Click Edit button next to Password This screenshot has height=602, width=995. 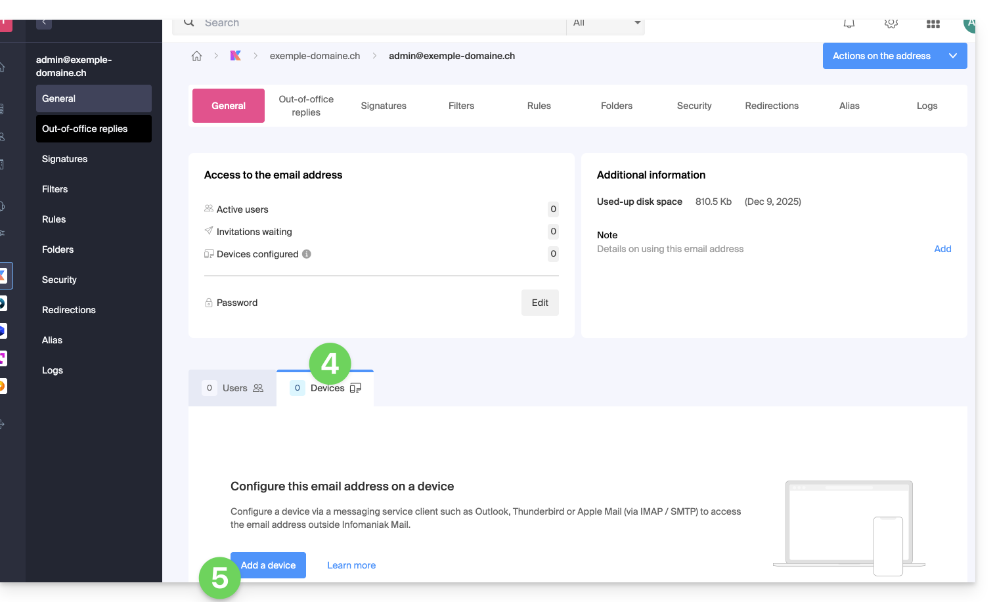point(540,303)
